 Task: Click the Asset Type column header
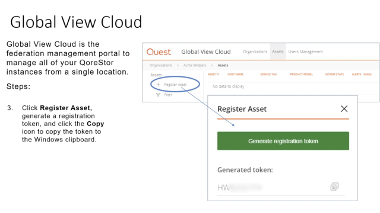coord(213,75)
